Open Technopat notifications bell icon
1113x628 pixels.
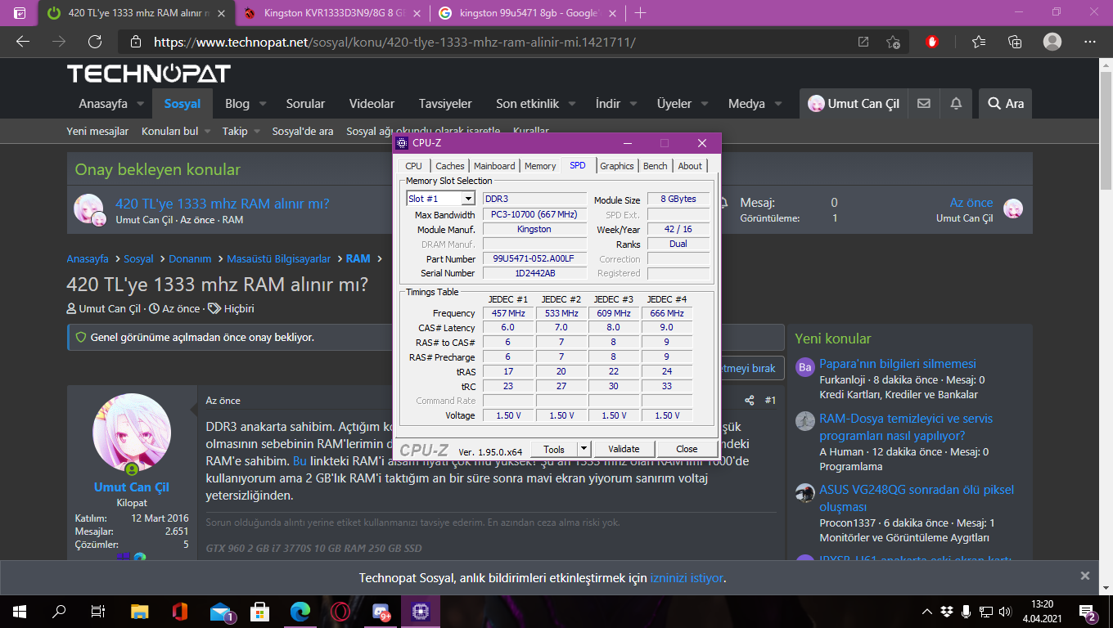(956, 103)
